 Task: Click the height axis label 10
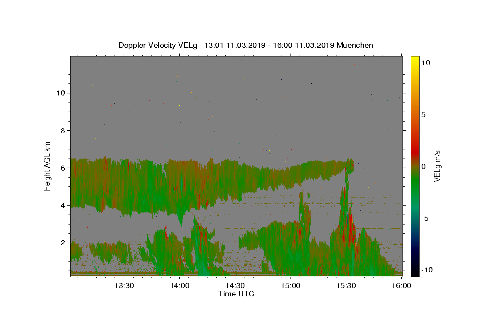(61, 93)
